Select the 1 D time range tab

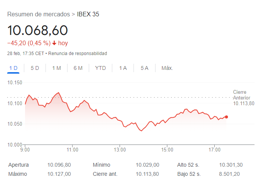tap(13, 68)
